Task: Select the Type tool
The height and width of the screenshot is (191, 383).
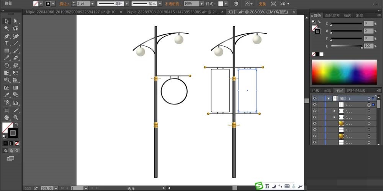Action: [x=7, y=43]
